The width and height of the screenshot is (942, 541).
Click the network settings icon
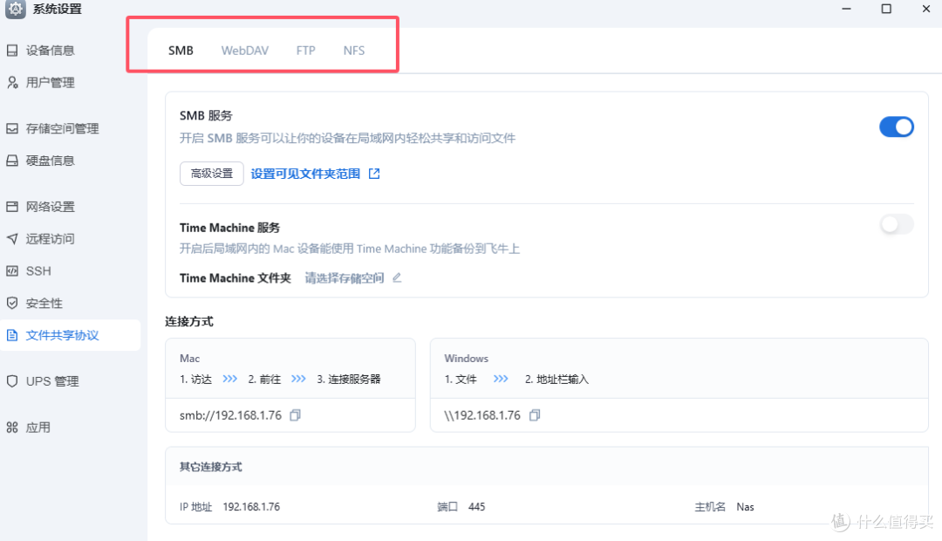tap(12, 207)
